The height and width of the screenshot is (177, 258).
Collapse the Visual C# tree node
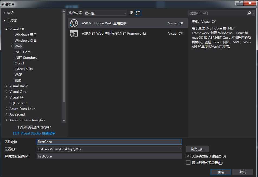(7, 29)
